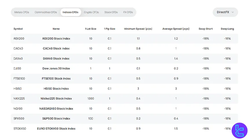Click the S&P500 Stock Index name
249x140 pixels.
click(x=56, y=118)
